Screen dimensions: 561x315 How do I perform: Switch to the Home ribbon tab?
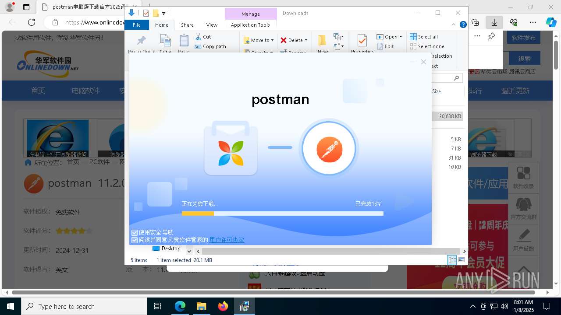pos(162,25)
